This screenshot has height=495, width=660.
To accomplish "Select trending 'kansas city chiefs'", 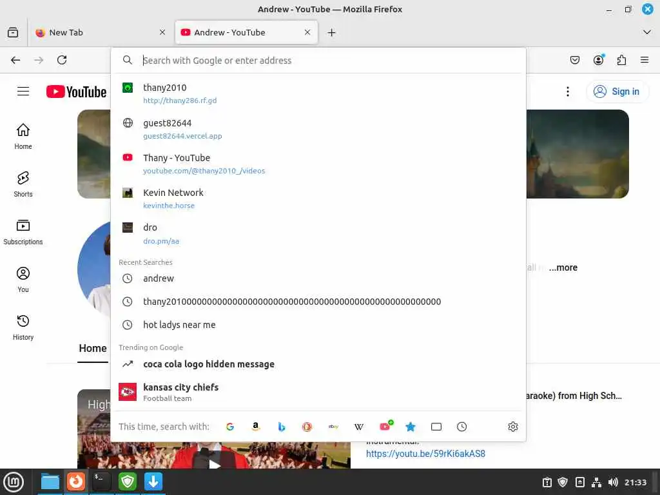I will pos(318,392).
